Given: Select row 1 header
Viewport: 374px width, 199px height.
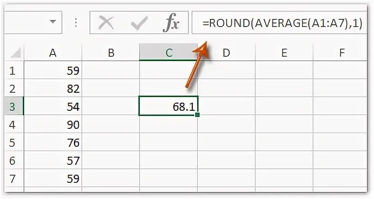Looking at the screenshot, I should tap(12, 71).
